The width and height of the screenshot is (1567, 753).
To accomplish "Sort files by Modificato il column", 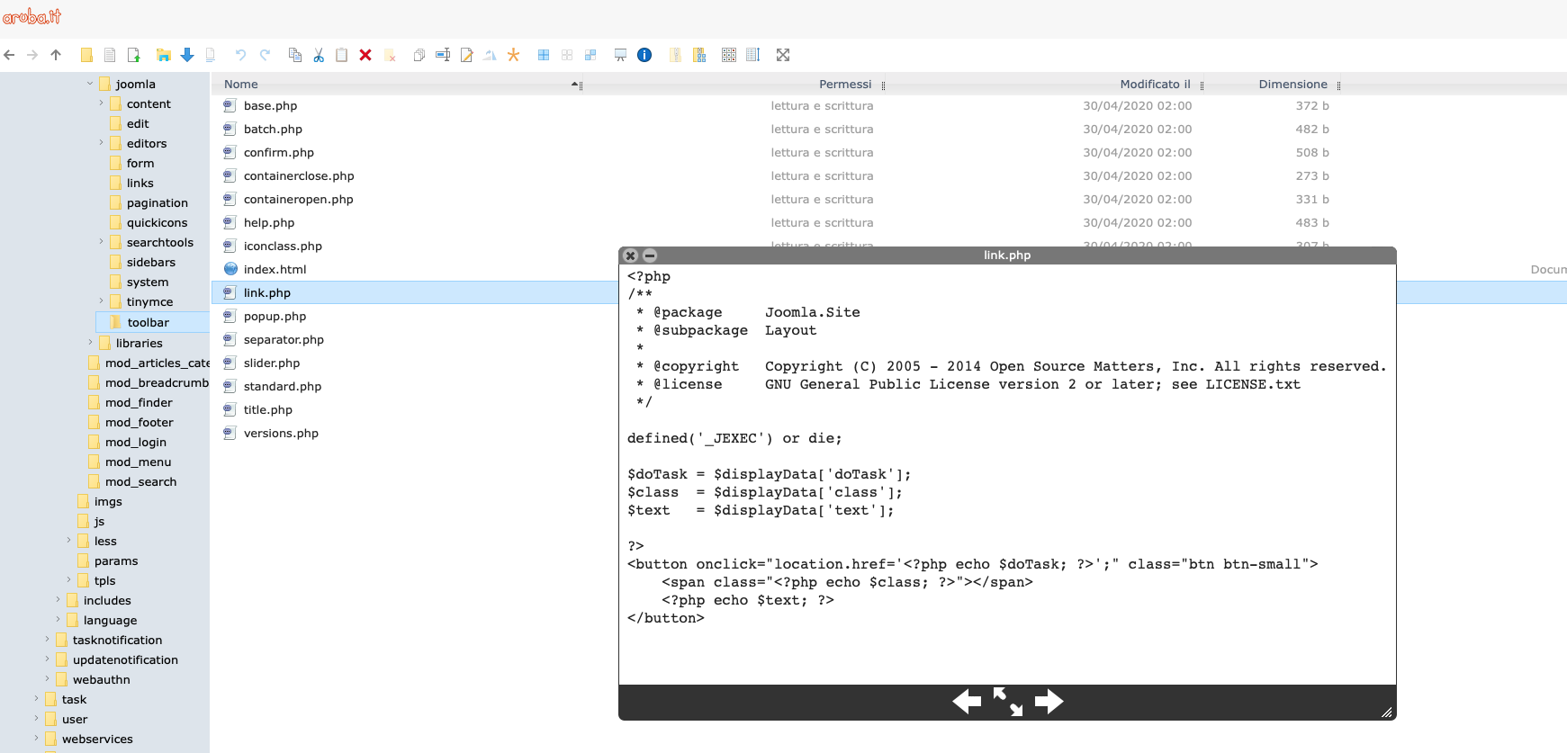I will coord(1155,84).
